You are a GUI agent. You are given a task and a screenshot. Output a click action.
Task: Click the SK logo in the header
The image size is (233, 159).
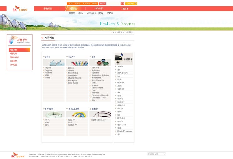pos(20,8)
